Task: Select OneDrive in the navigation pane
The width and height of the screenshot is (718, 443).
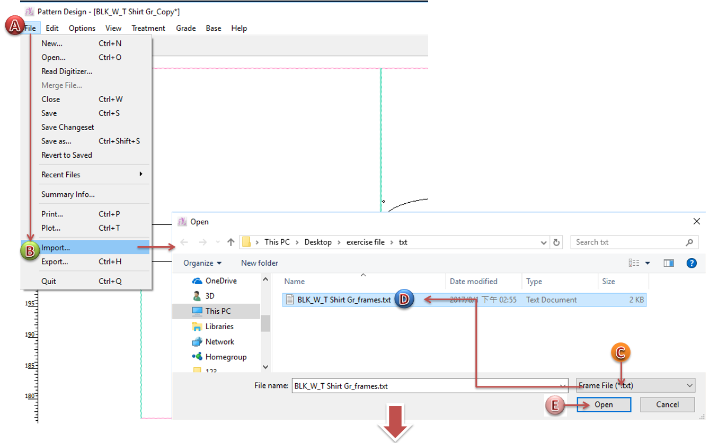Action: point(220,281)
